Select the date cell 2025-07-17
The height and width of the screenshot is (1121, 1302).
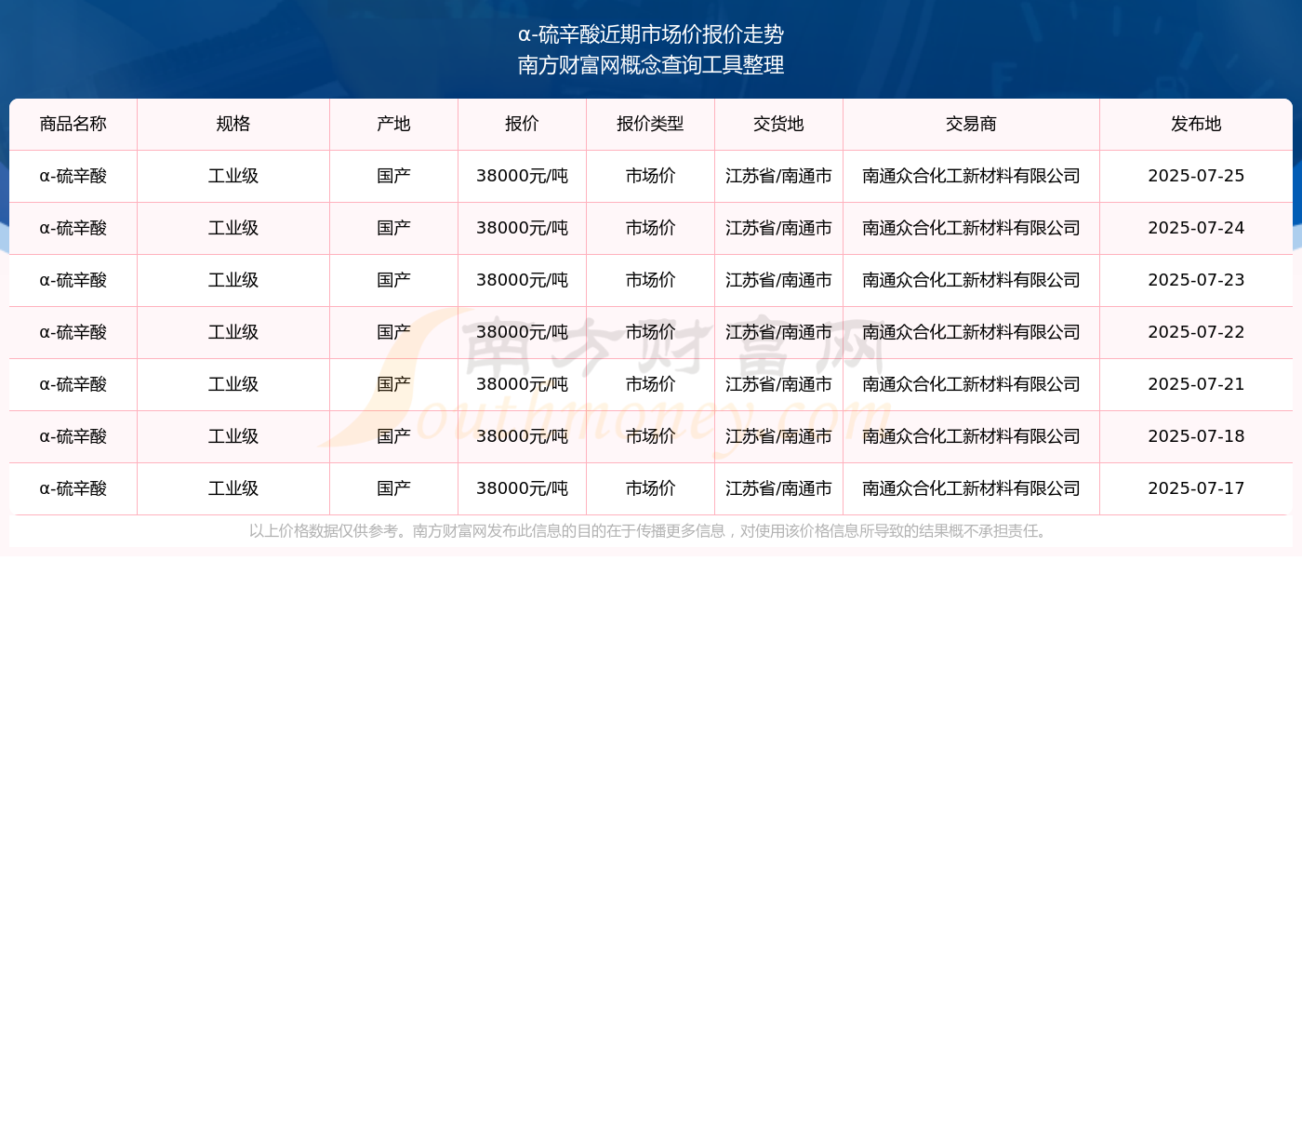point(1196,488)
